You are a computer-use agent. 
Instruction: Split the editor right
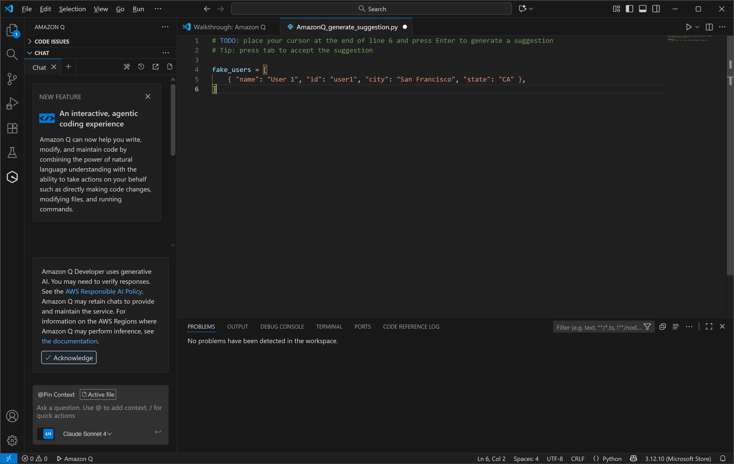709,27
